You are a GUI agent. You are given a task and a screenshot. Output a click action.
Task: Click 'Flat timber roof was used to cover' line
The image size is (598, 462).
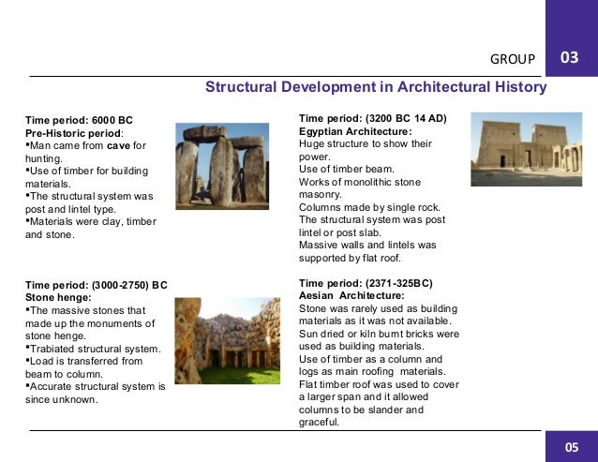point(379,384)
